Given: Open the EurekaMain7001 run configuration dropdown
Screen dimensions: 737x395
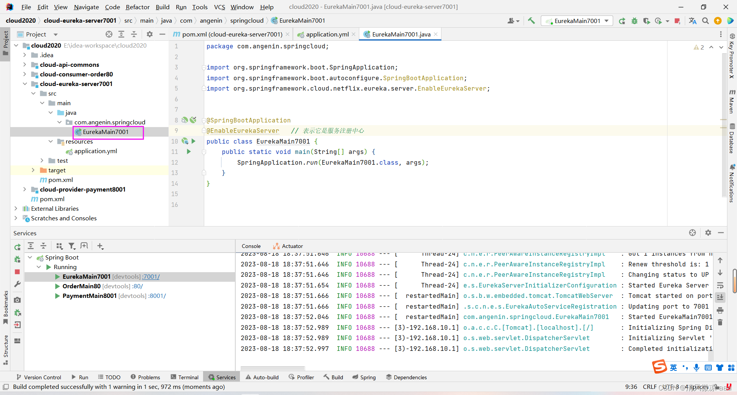Looking at the screenshot, I should pos(577,21).
